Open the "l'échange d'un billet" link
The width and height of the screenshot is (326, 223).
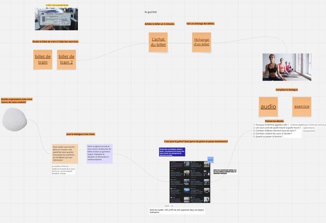click(x=202, y=42)
